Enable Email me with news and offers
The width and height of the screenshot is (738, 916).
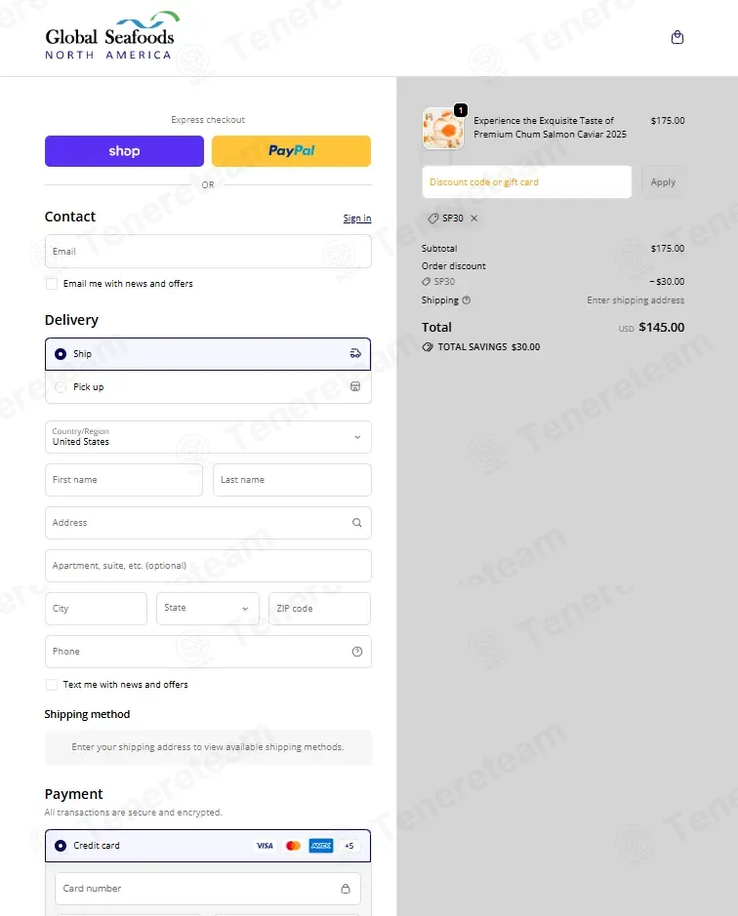52,284
